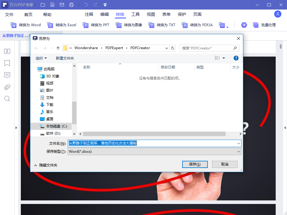Open the File menu
Screen dimensions: 287x215
[x=9, y=15]
